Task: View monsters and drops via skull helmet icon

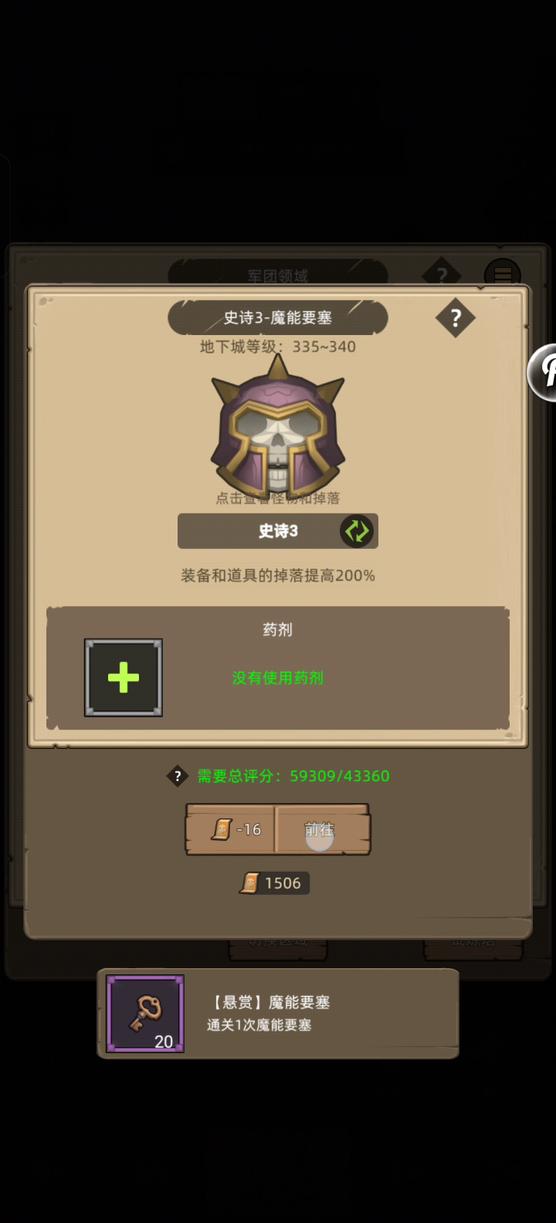Action: pyautogui.click(x=278, y=427)
